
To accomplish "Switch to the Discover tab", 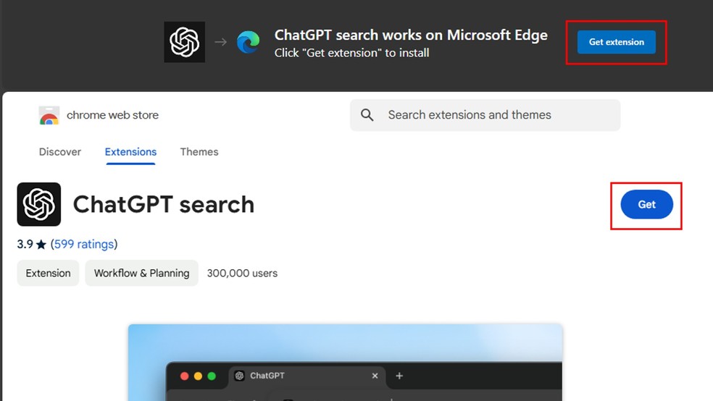I will pyautogui.click(x=60, y=152).
